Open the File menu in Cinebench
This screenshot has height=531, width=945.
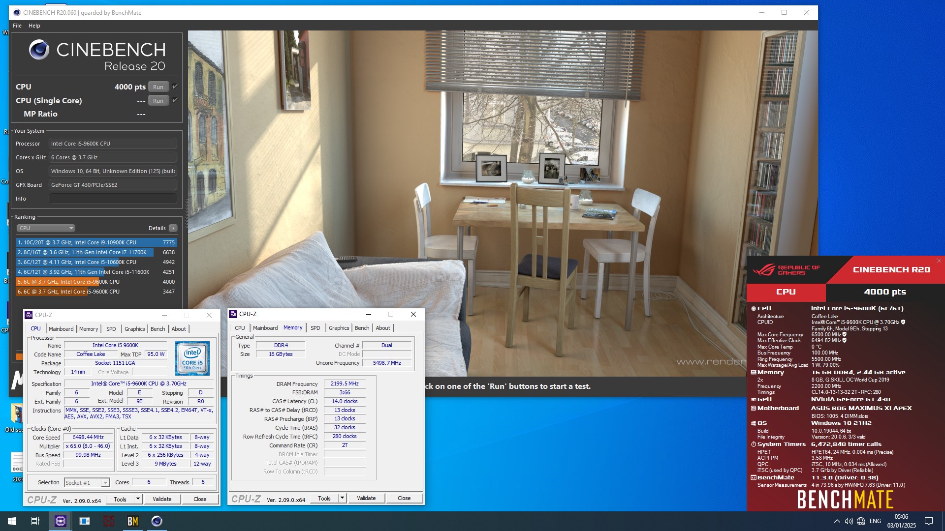17,26
